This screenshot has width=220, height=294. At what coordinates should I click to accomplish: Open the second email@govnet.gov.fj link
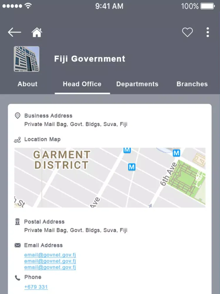coord(50,261)
